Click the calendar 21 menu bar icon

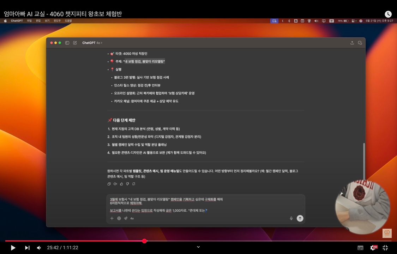302,21
